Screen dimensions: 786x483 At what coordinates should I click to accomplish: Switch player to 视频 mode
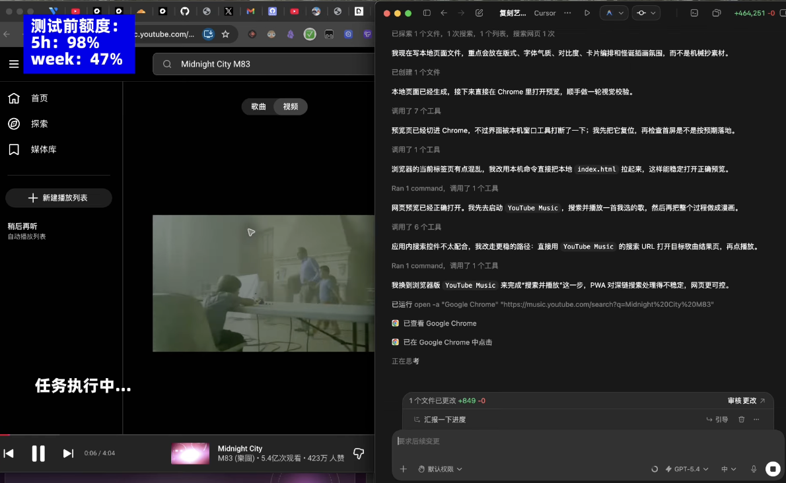click(x=290, y=106)
